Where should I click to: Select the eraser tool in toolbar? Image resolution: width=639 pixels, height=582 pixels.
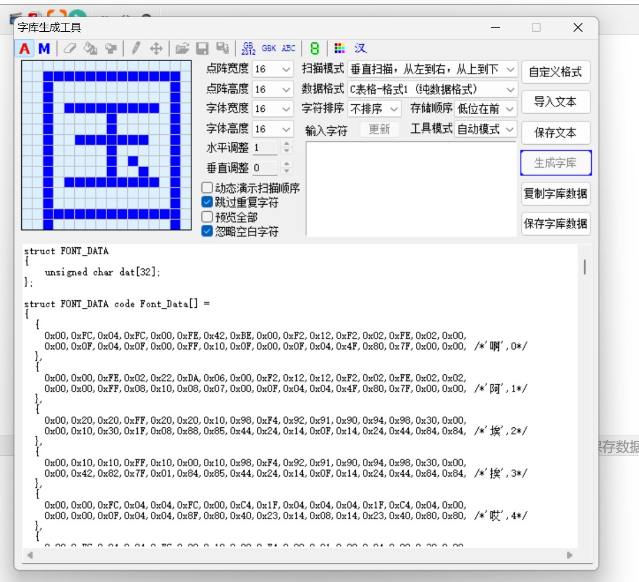pos(69,48)
